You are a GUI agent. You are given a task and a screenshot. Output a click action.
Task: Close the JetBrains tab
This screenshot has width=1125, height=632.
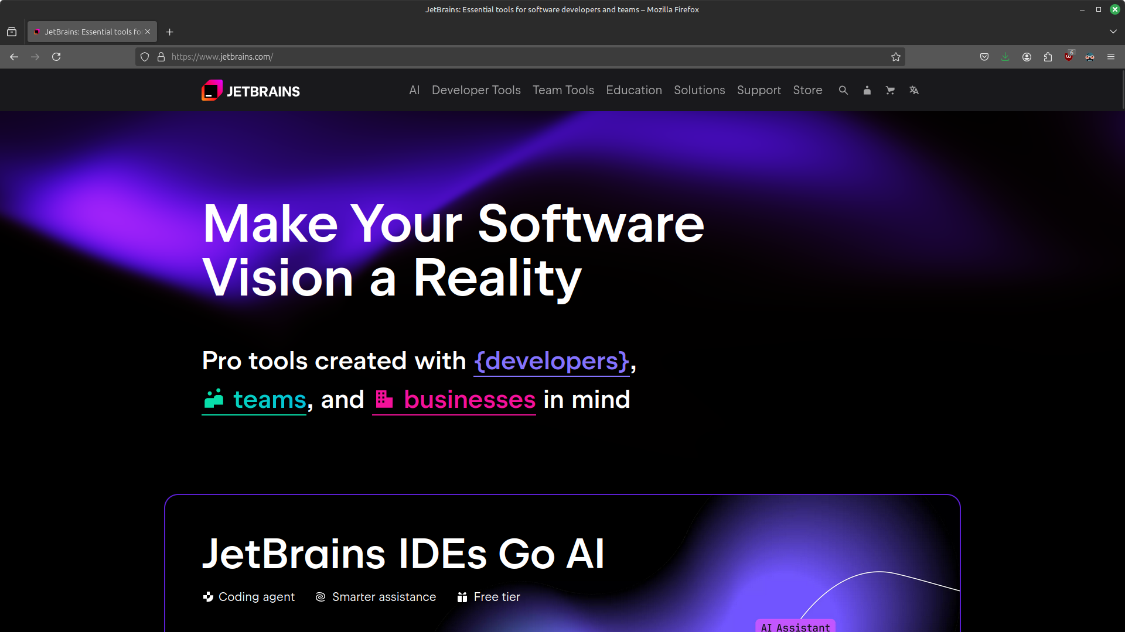(x=148, y=32)
